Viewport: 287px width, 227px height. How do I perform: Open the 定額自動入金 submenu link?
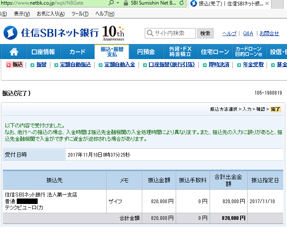tap(120, 64)
